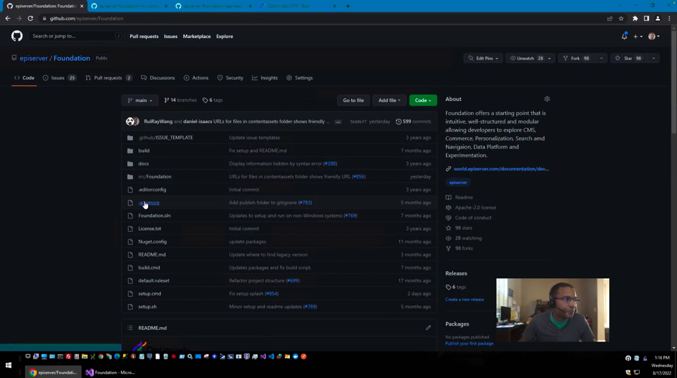The width and height of the screenshot is (677, 378).
Task: Open build.cmd file
Action: (149, 268)
